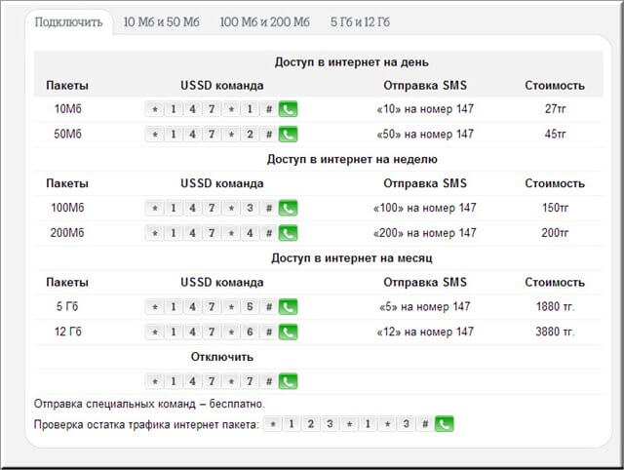Image resolution: width=624 pixels, height=470 pixels.
Task: Click the green call icon in 5 Гб row
Action: [288, 307]
